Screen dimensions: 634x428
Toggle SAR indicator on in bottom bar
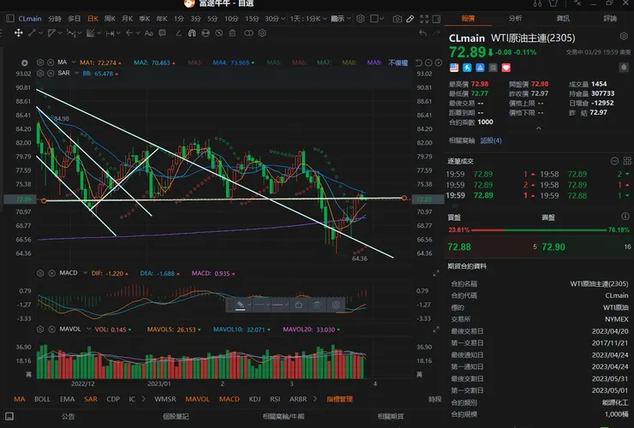tap(91, 399)
